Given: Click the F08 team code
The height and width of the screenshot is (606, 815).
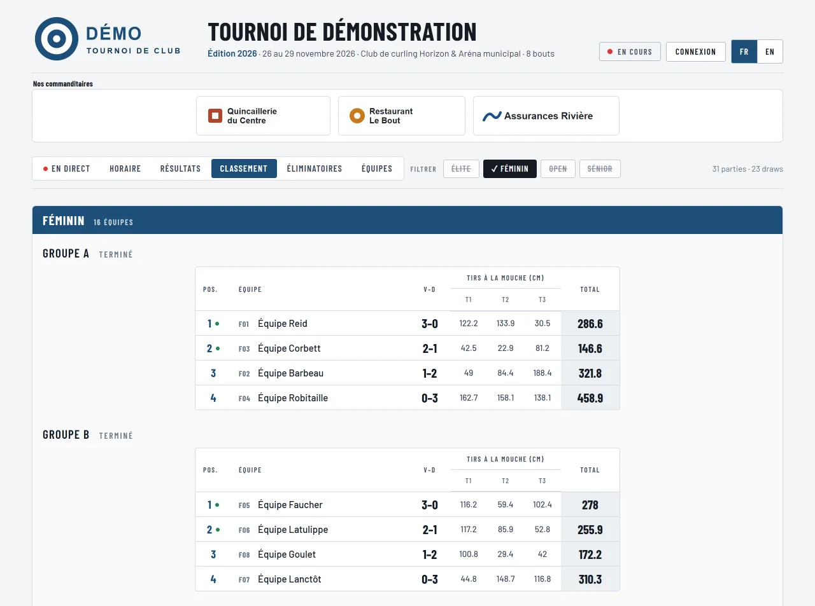Looking at the screenshot, I should point(244,555).
